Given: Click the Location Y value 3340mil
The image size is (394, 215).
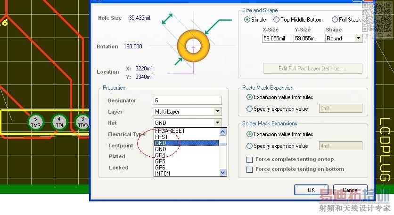Looking at the screenshot, I should click(144, 77).
